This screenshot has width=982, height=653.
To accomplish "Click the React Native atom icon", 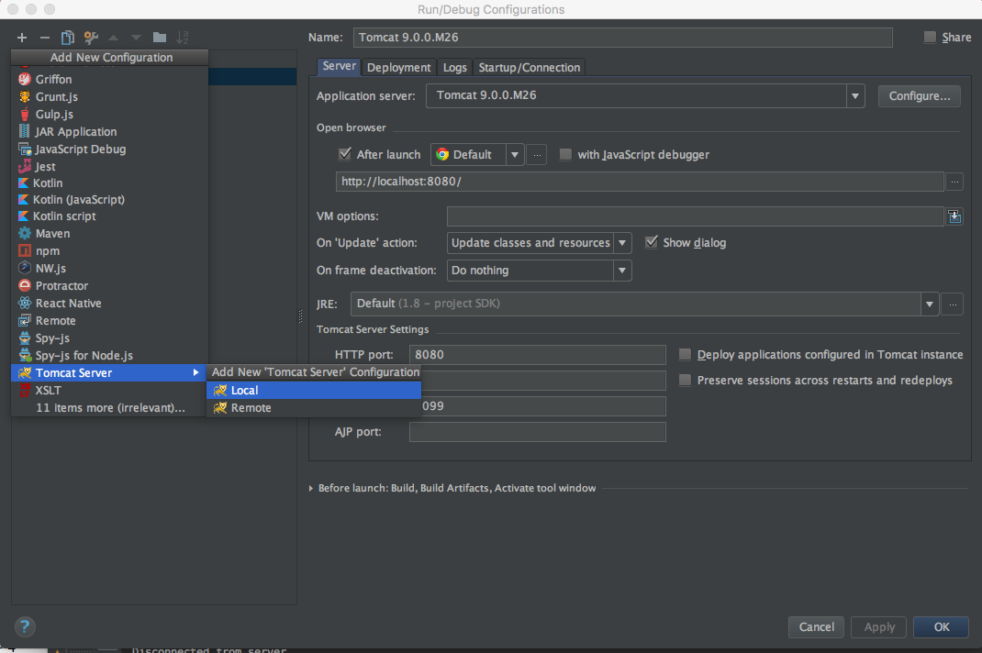I will coord(25,303).
